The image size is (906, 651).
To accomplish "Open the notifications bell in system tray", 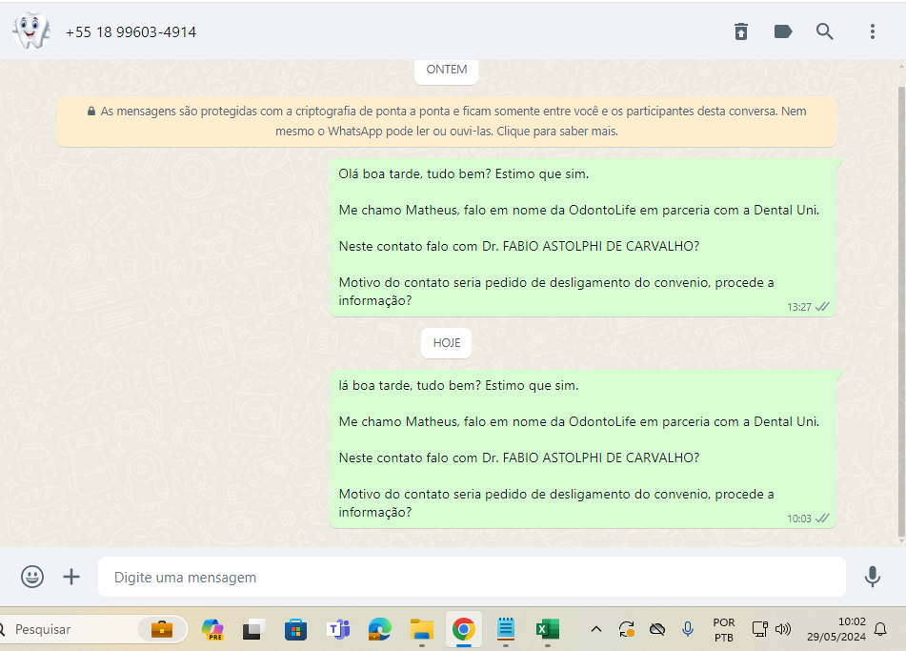I will 880,629.
